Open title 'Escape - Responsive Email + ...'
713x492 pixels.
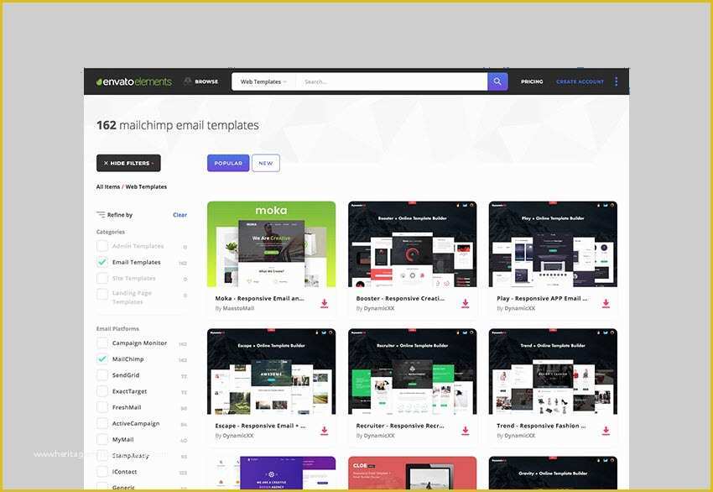tap(261, 426)
